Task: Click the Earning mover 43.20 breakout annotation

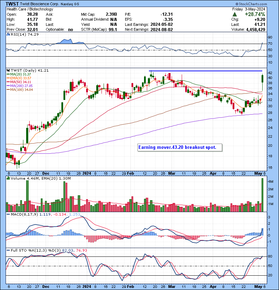Action: point(180,147)
